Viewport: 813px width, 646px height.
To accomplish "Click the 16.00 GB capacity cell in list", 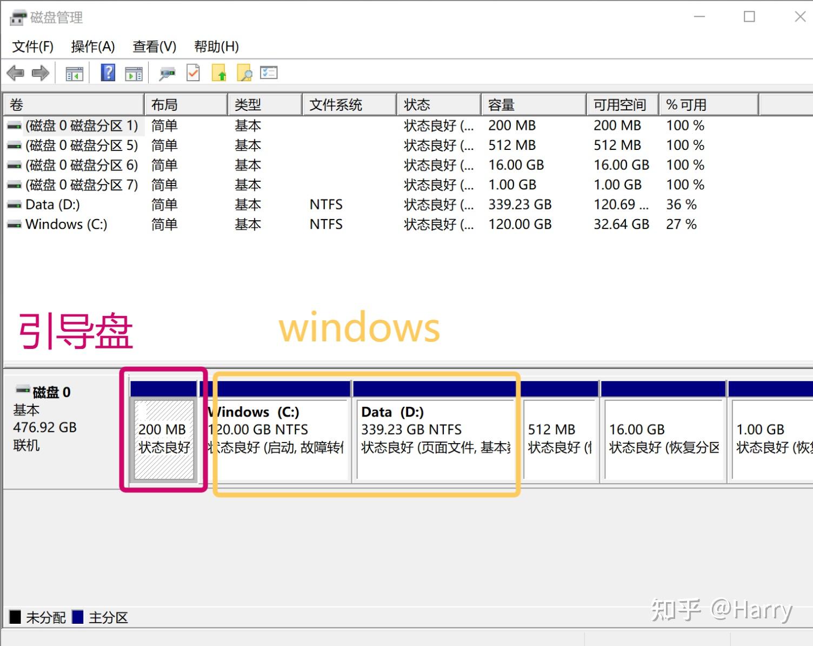I will (516, 166).
